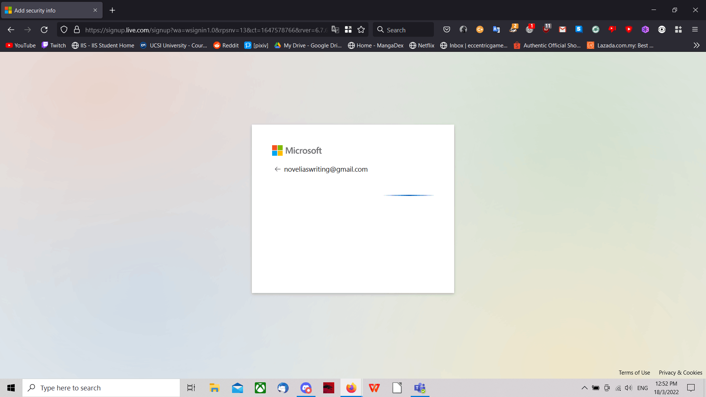The height and width of the screenshot is (397, 706).
Task: Click the Windows Start button on taskbar
Action: 11,387
